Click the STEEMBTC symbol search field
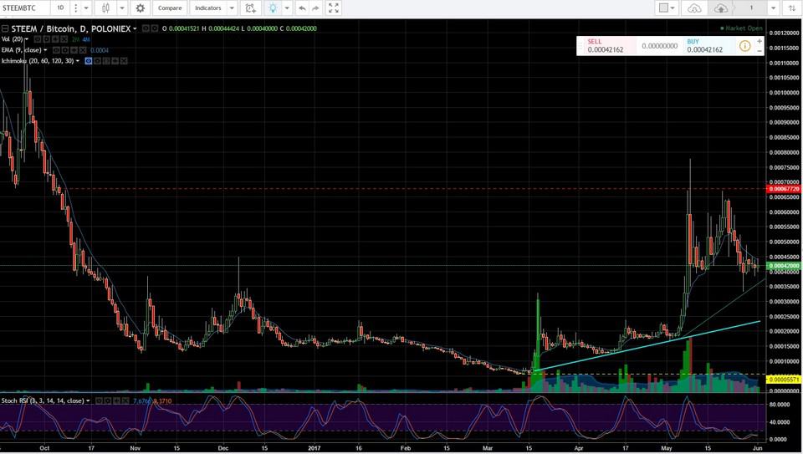The width and height of the screenshot is (803, 454). click(25, 8)
